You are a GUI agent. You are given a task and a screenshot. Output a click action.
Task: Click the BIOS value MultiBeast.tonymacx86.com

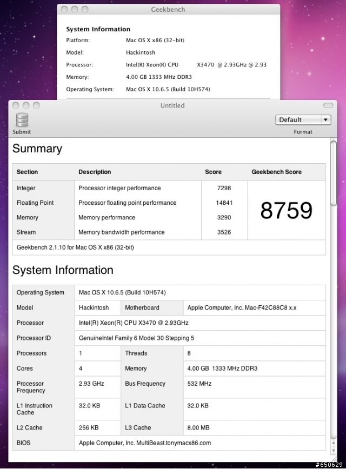[x=145, y=443]
